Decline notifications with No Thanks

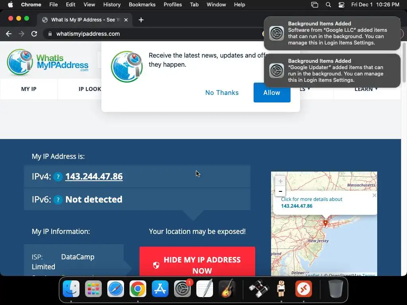click(222, 93)
